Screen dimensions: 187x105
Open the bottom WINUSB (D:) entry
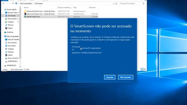pos(11,65)
